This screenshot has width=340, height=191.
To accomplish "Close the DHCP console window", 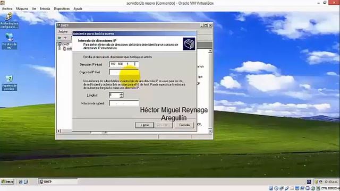I will [x=210, y=25].
